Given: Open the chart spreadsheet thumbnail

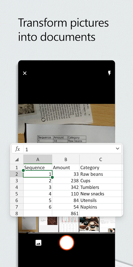Looking at the screenshot, I should click(69, 224).
